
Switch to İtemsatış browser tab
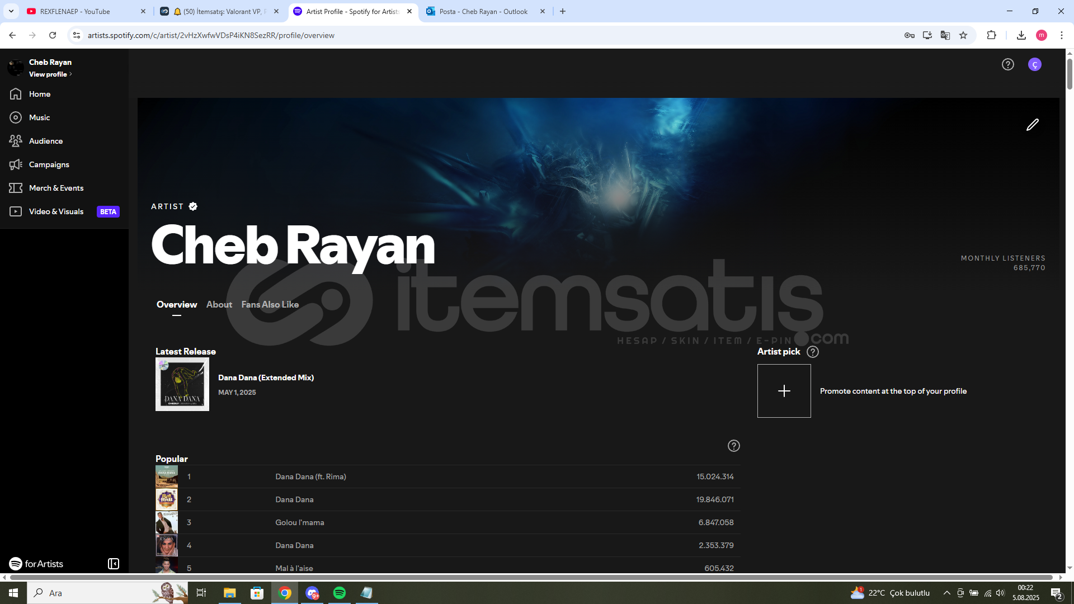point(219,11)
